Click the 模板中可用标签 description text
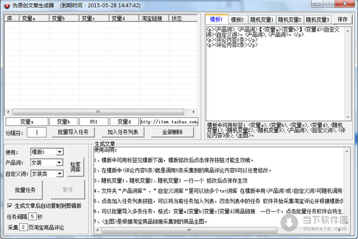The image size is (358, 239). [276, 130]
